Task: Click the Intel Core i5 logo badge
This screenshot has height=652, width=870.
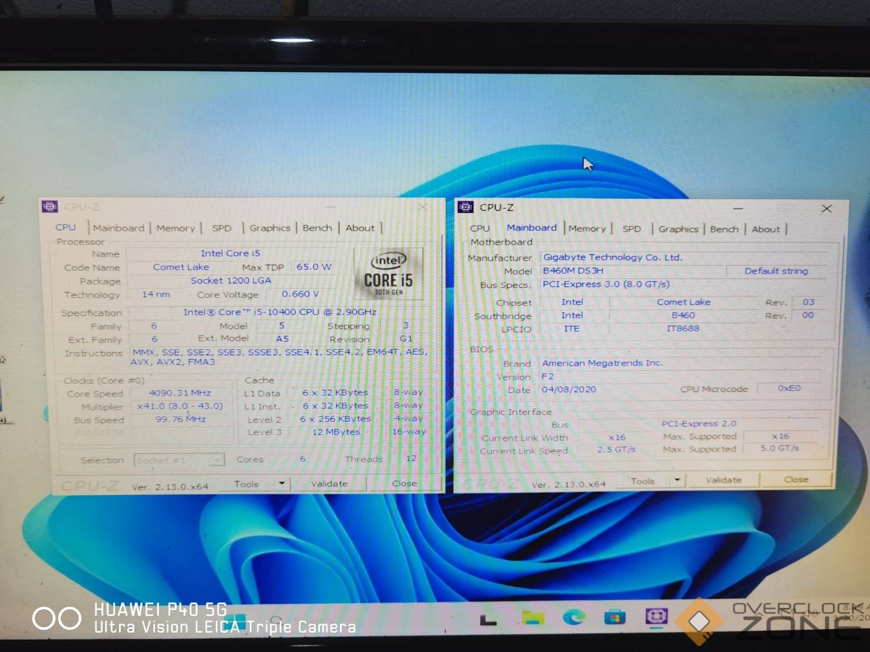Action: [389, 274]
